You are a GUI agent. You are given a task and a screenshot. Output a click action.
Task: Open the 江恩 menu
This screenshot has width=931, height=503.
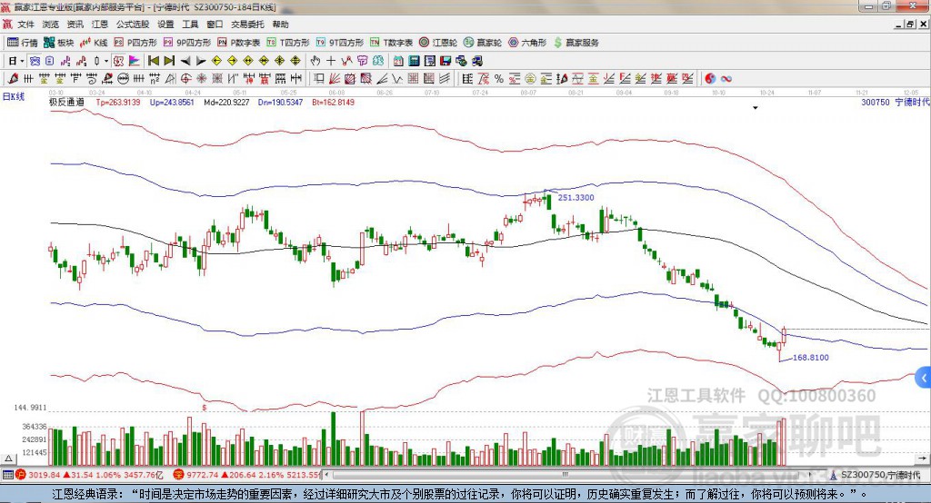(100, 25)
